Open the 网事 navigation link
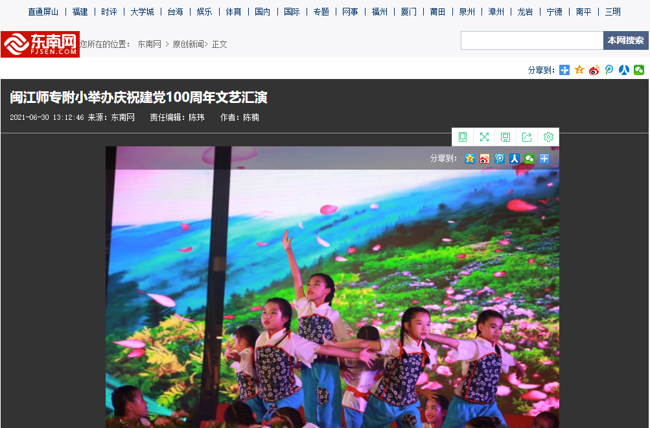This screenshot has width=650, height=428. coord(351,12)
